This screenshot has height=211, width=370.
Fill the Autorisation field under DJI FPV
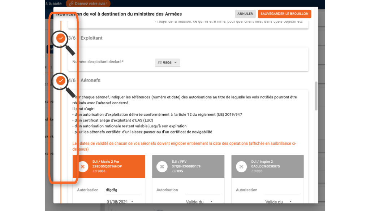tap(202, 190)
